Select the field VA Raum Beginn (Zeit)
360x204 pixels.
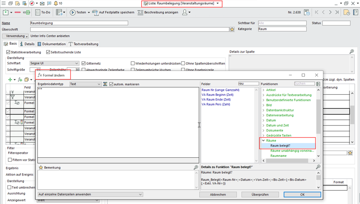click(218, 95)
